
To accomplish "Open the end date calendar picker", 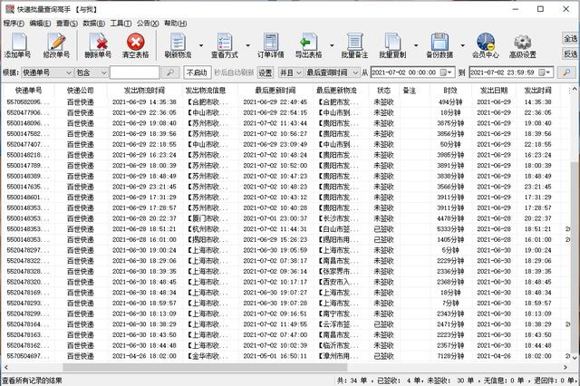I will (x=545, y=72).
